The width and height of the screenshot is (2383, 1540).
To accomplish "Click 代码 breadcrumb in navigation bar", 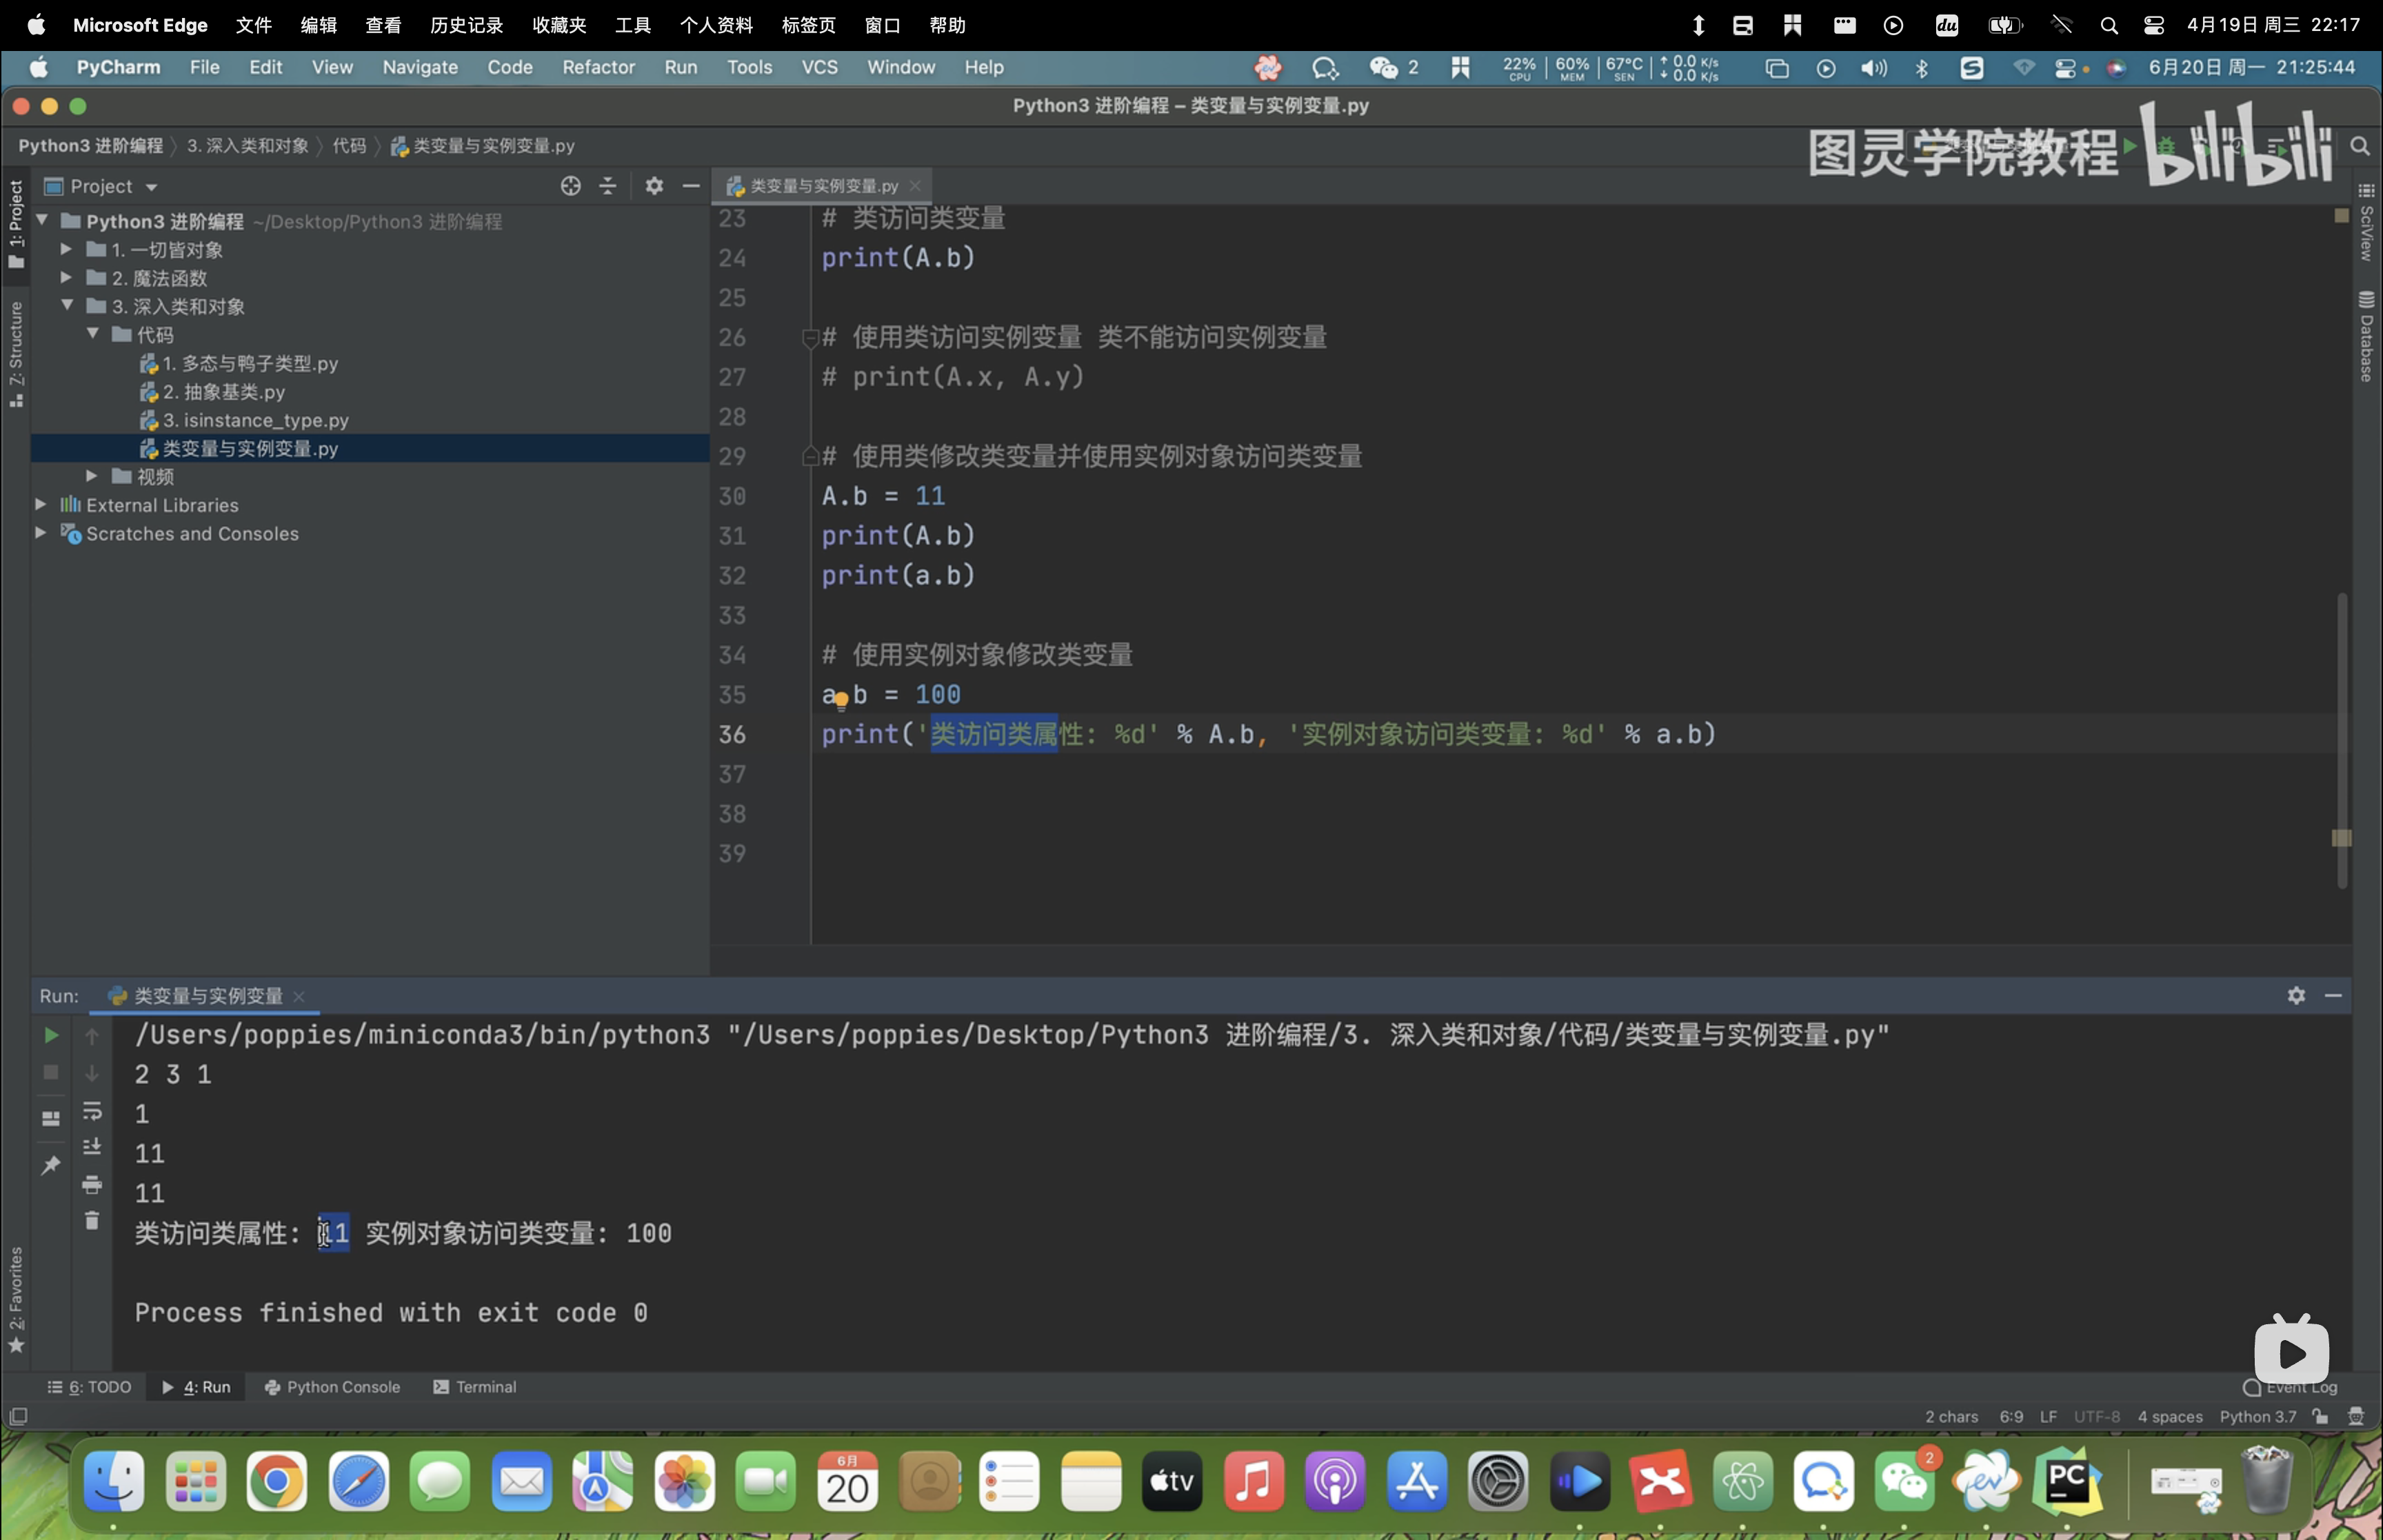I will [x=349, y=146].
